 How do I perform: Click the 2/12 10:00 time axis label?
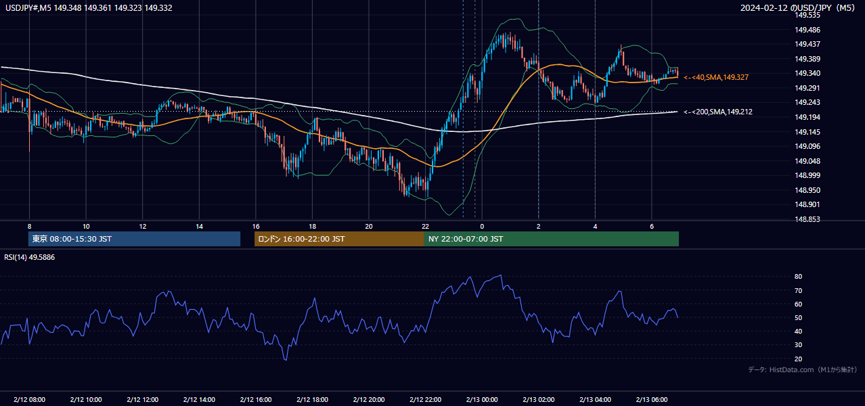coord(86,400)
